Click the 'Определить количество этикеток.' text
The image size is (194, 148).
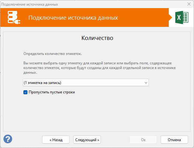52,54
